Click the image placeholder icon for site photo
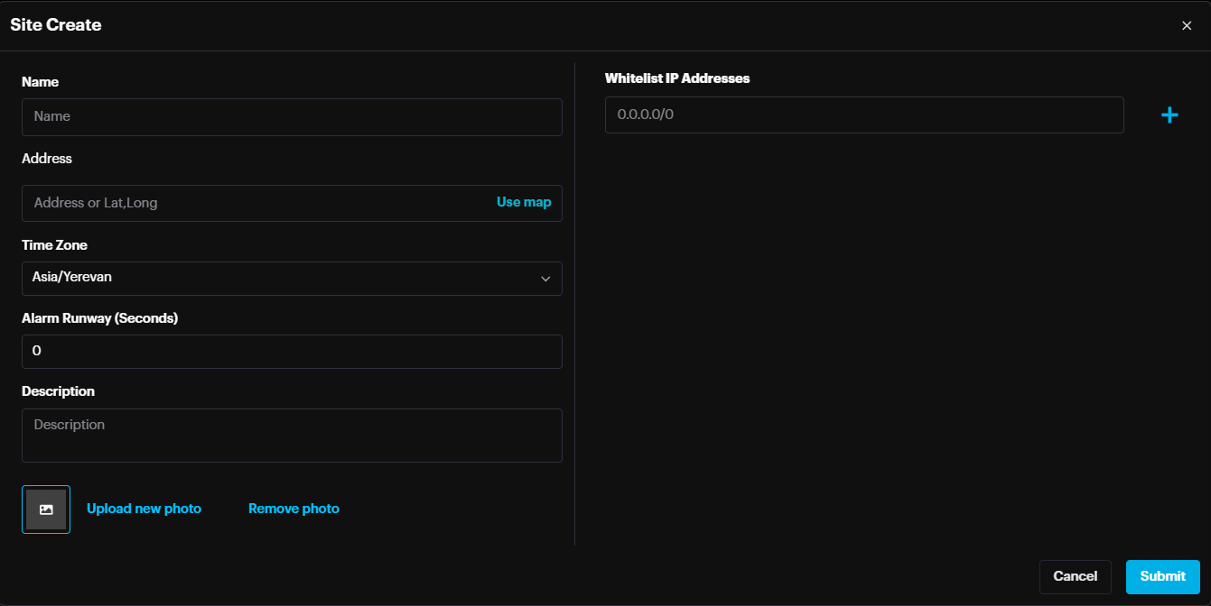 click(x=46, y=510)
